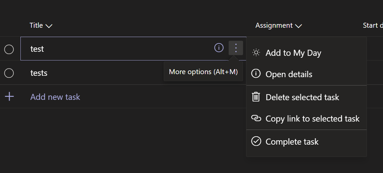383x173 pixels.
Task: Click the chain link icon in the menu
Action: point(256,119)
